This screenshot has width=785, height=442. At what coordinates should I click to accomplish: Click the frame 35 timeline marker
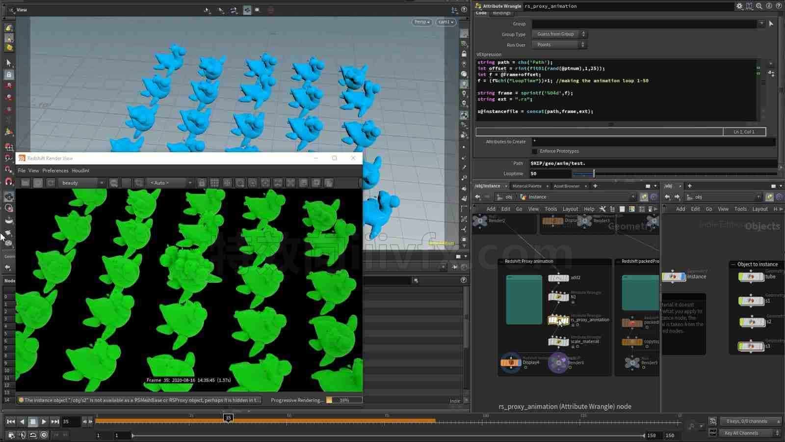coord(228,418)
